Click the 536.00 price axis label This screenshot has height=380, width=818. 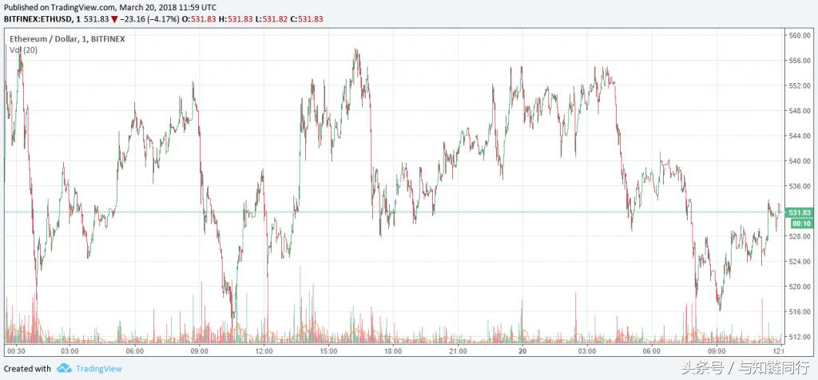tap(798, 185)
